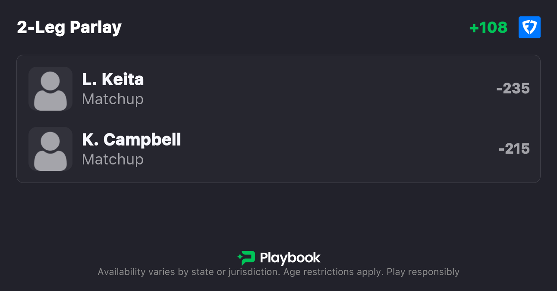Click empty space between Campbell name and -215

coord(337,149)
